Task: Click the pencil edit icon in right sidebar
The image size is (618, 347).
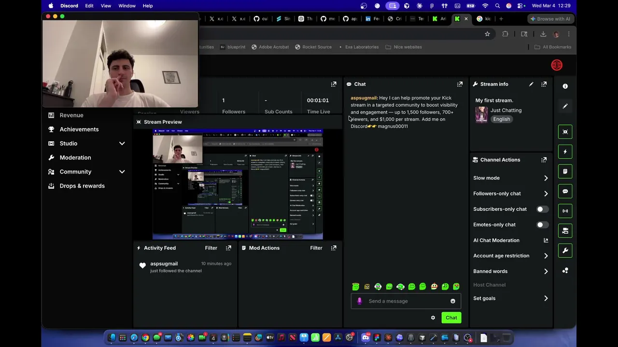Action: 565,106
